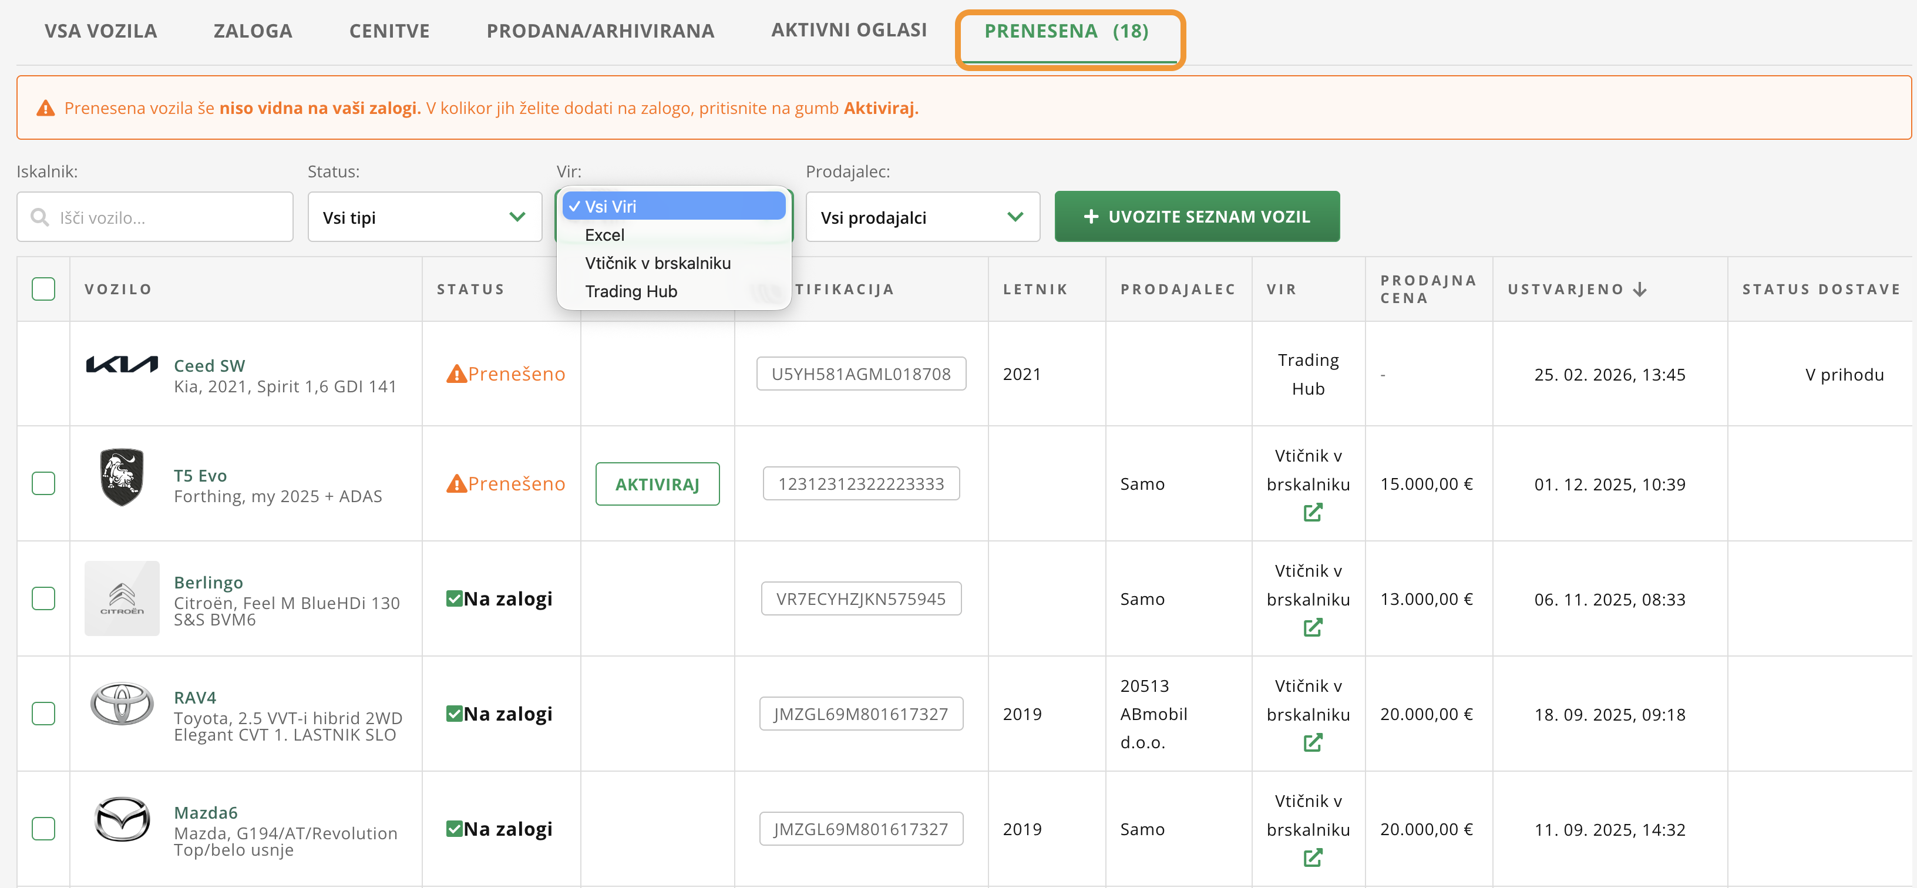Click the Citroën Berlingo thumbnail
This screenshot has width=1917, height=888.
click(x=122, y=598)
